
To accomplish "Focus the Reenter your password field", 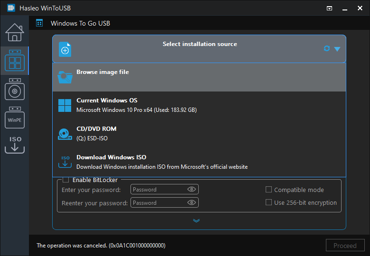I will click(165, 202).
